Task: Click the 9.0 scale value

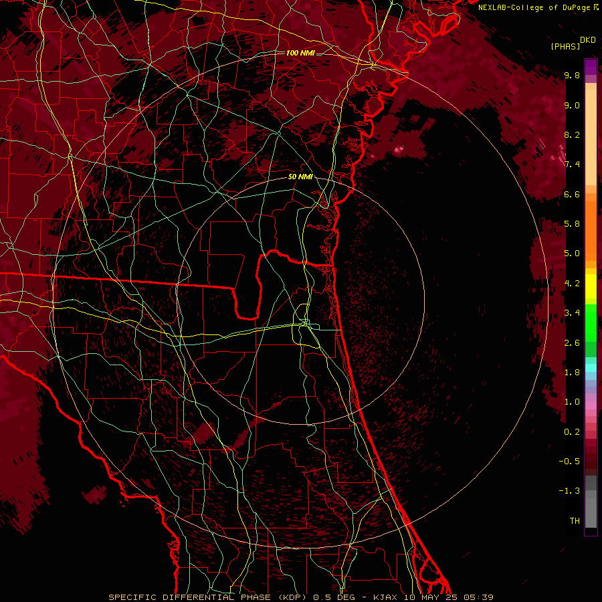Action: [x=572, y=106]
